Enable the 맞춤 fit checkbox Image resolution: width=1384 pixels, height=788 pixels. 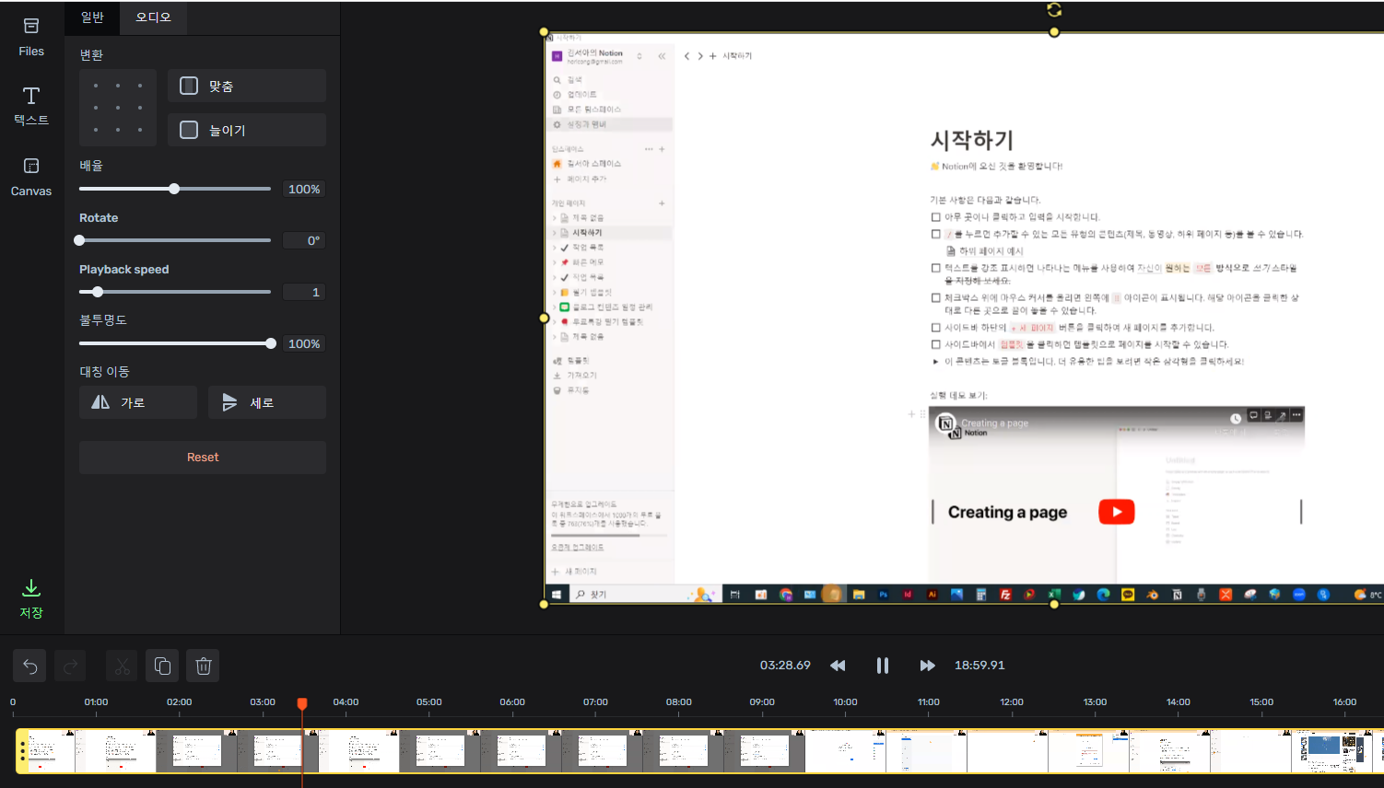click(x=189, y=86)
